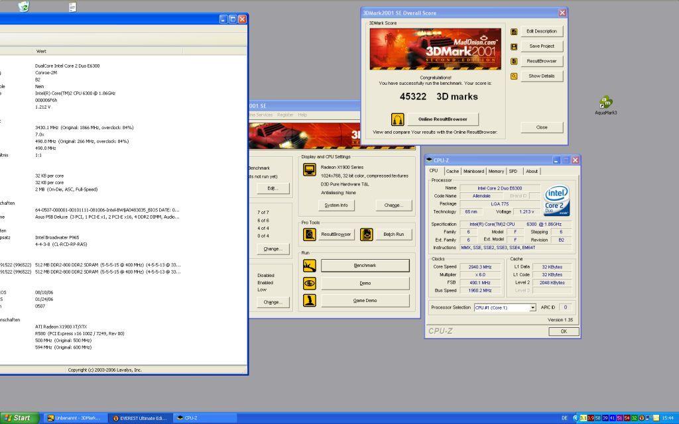Open the AquaMark3 desktop shortcut
Image resolution: width=679 pixels, height=424 pixels.
pos(606,105)
